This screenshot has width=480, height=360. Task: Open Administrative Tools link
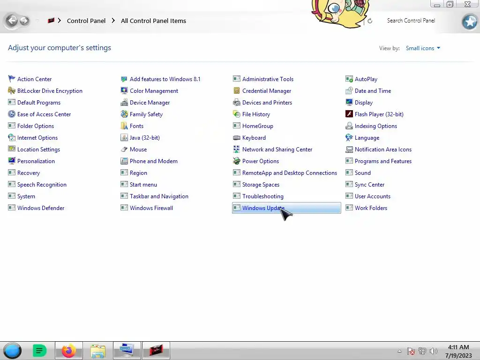[x=268, y=79]
